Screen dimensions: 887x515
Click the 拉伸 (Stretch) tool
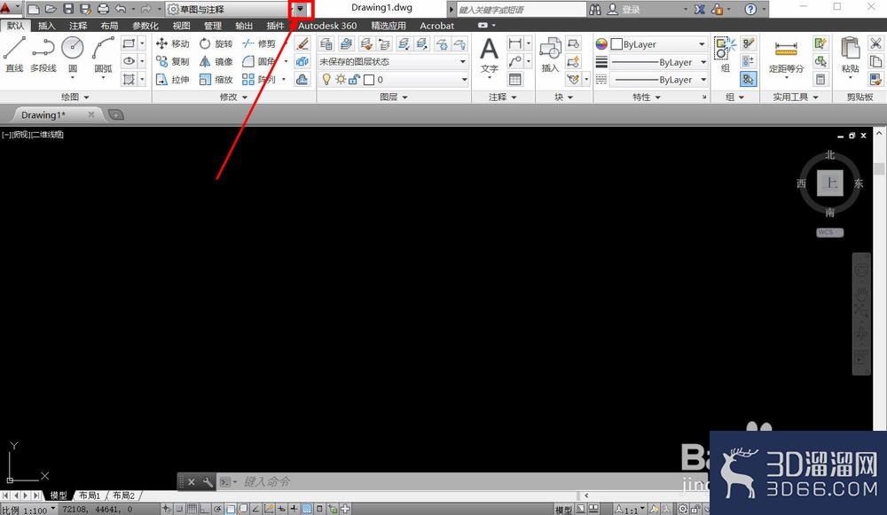pos(173,79)
